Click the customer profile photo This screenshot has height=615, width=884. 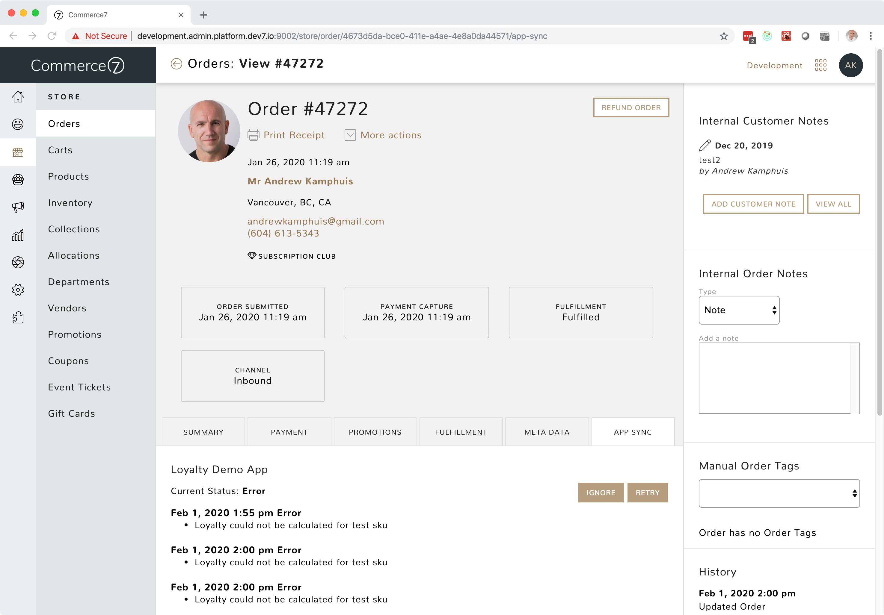[x=209, y=131]
